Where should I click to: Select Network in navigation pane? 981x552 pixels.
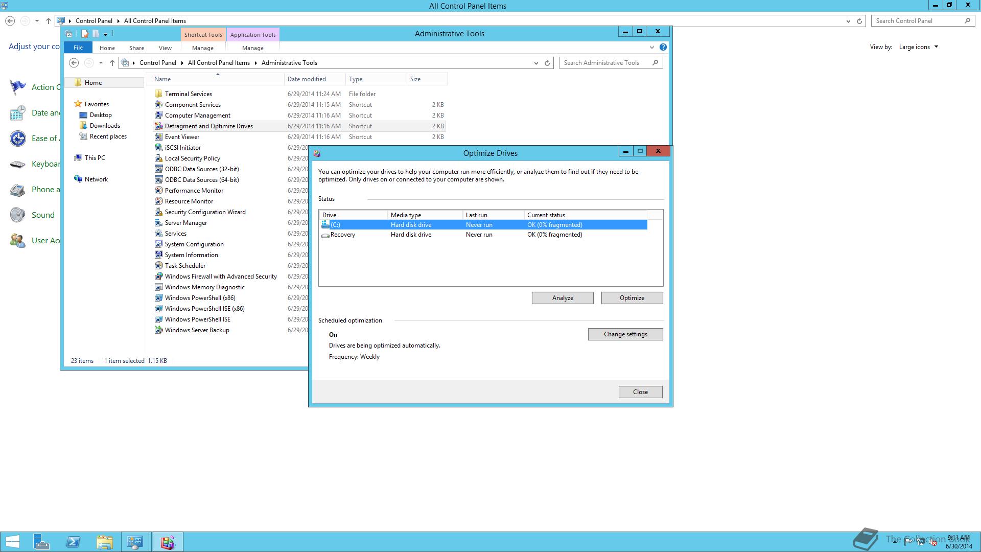[x=96, y=179]
